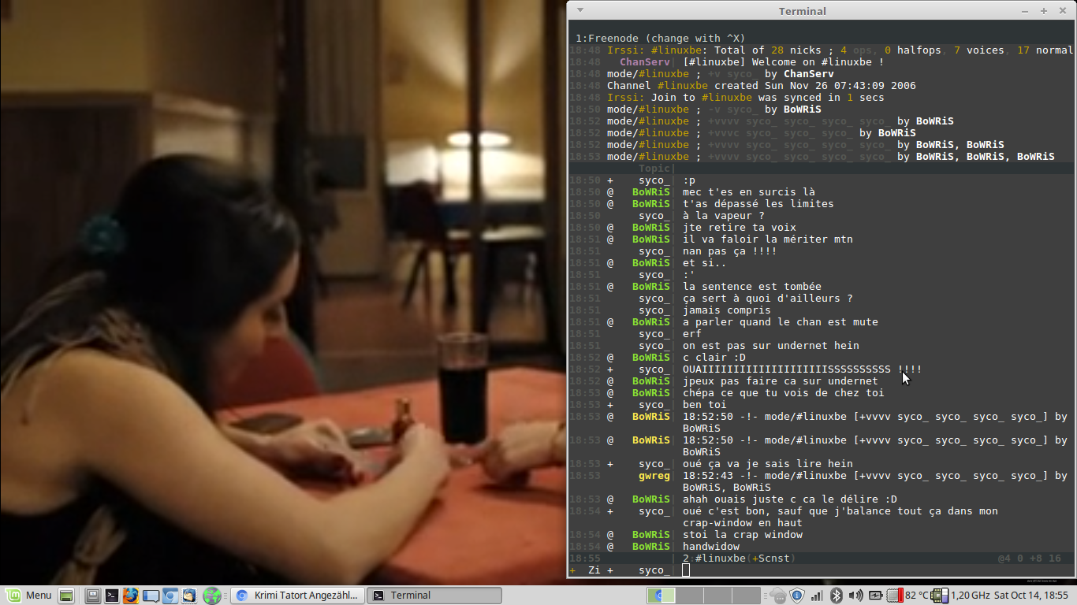Select the Terminal task in window list
The image size is (1077, 605).
(434, 596)
